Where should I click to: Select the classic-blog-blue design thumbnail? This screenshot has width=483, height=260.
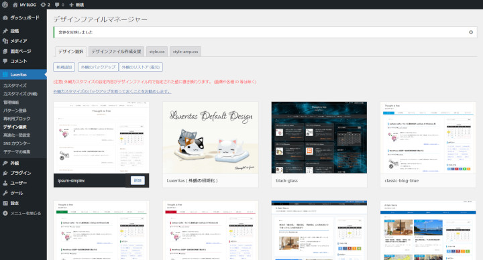(x=428, y=137)
